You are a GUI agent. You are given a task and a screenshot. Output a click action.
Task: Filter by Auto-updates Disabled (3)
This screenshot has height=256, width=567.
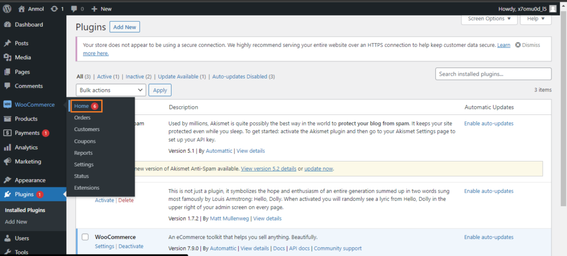[244, 76]
